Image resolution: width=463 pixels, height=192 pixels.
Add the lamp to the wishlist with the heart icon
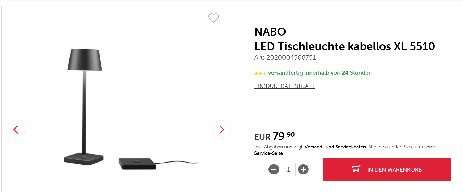point(213,18)
